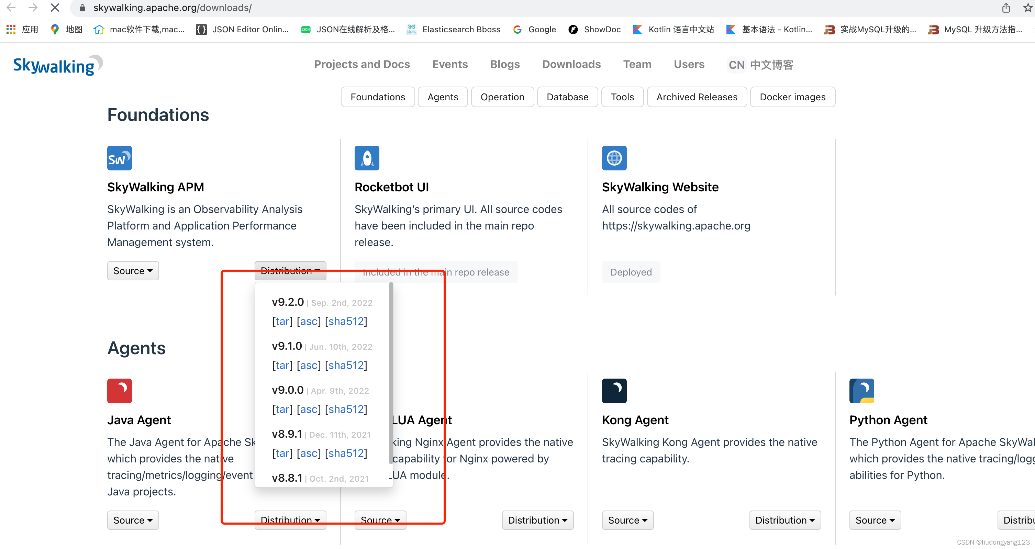Click the share icon in address bar
Image resolution: width=1035 pixels, height=549 pixels.
click(x=1006, y=8)
